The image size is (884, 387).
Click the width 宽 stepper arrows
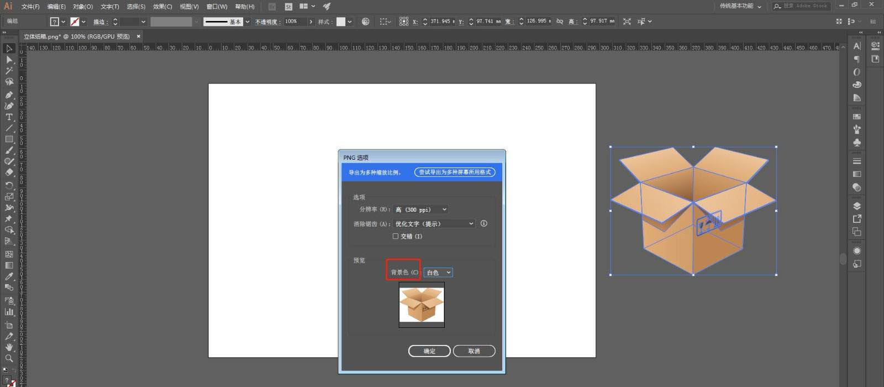521,22
